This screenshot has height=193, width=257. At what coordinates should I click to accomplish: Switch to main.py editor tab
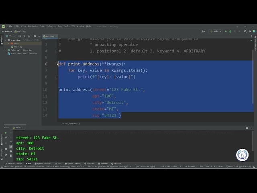(49, 36)
